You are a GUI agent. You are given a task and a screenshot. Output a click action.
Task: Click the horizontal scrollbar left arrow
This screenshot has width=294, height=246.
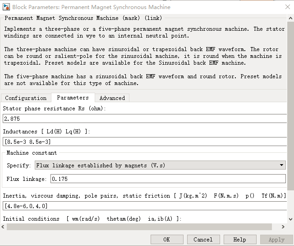point(3,227)
